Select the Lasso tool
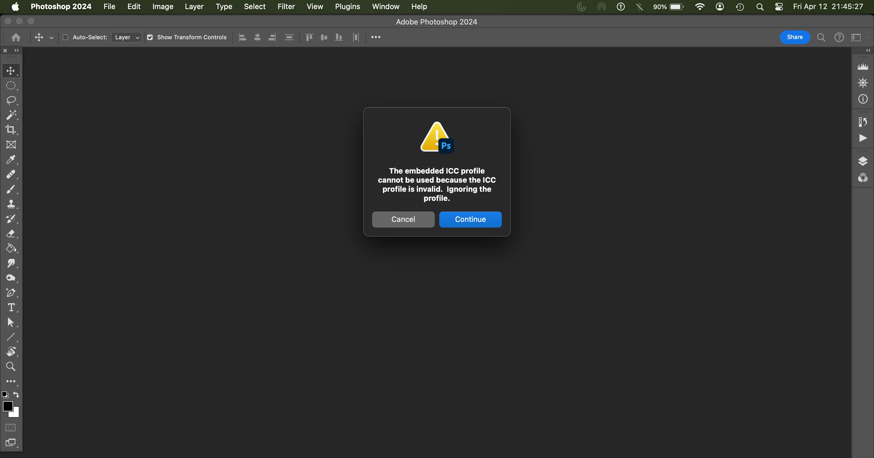874x458 pixels. [11, 100]
